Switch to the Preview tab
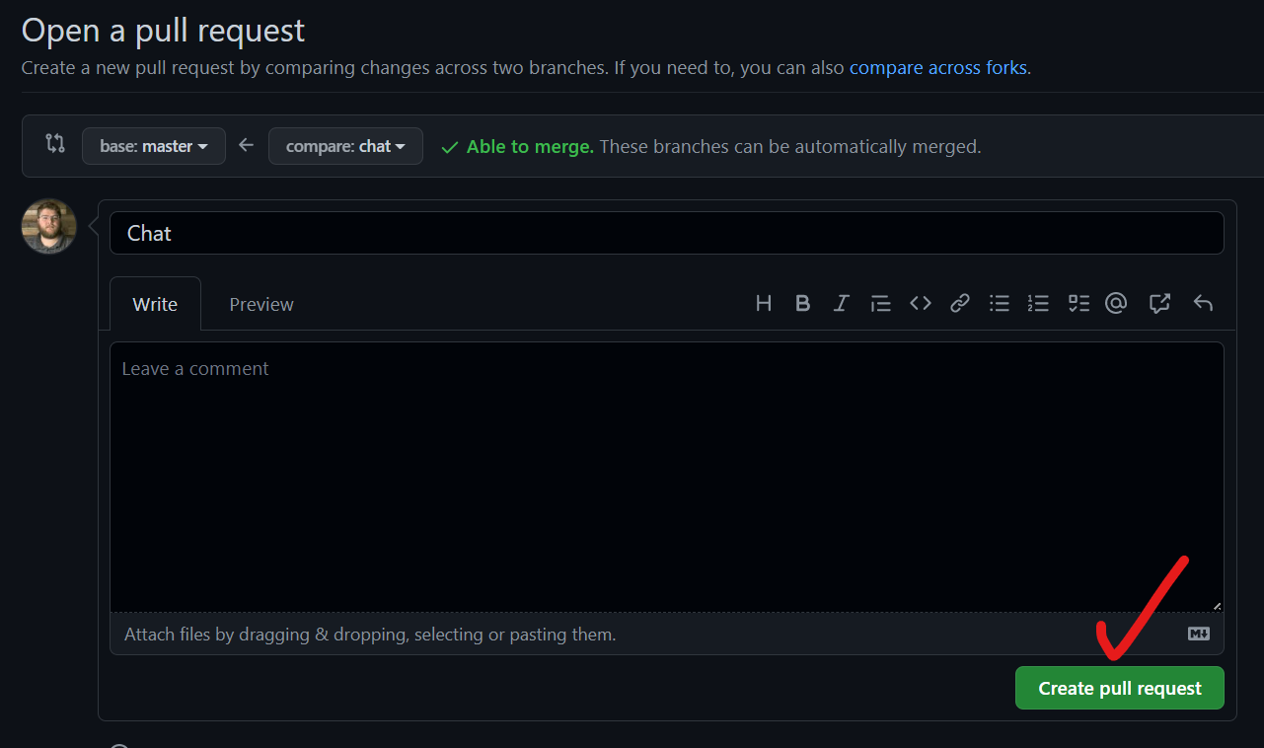This screenshot has width=1264, height=748. click(x=261, y=304)
